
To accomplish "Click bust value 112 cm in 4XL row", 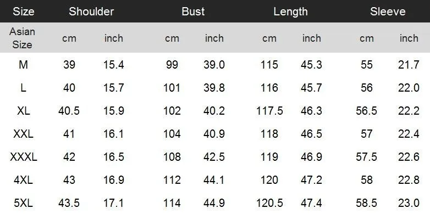I will [x=172, y=180].
